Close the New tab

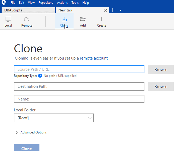coord(106,10)
